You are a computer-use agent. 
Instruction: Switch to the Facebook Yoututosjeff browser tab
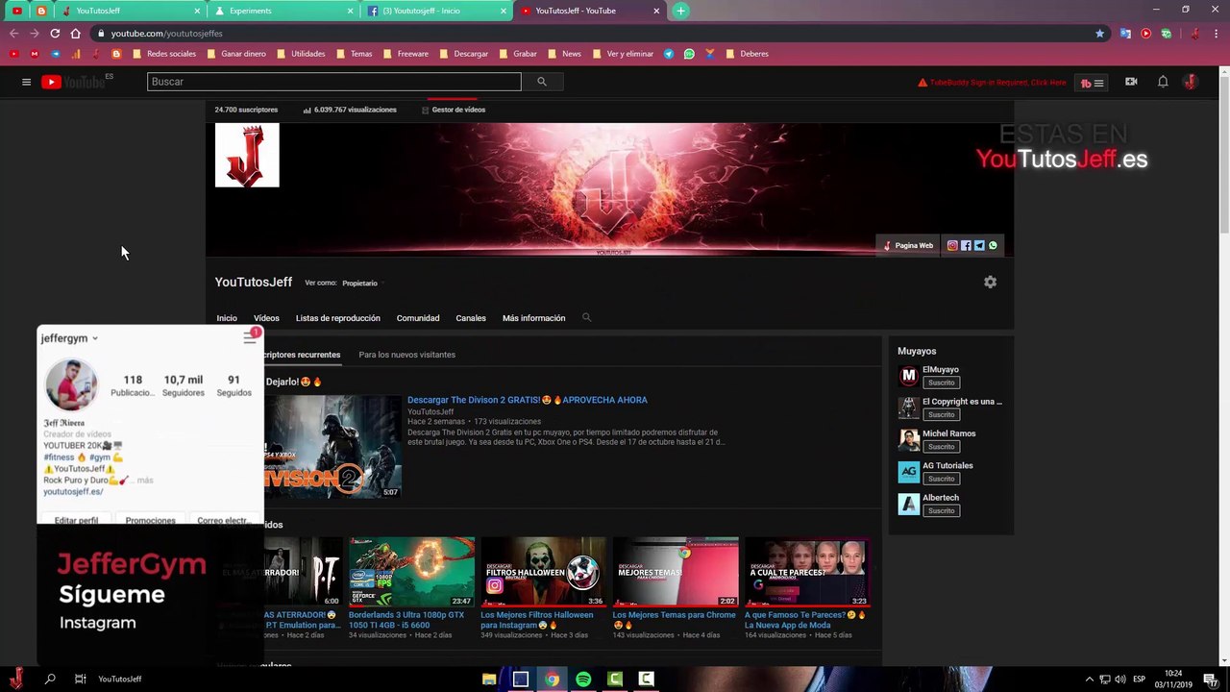(434, 11)
